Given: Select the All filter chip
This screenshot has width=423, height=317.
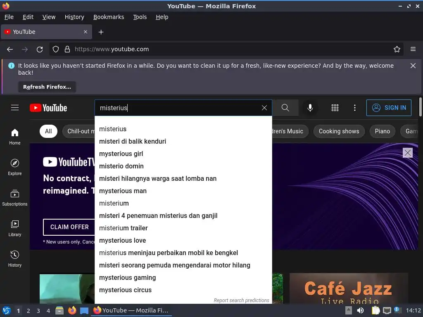Looking at the screenshot, I should (x=48, y=131).
